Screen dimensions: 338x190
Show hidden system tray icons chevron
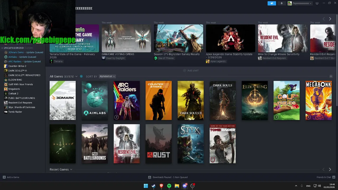pyautogui.click(x=296, y=186)
